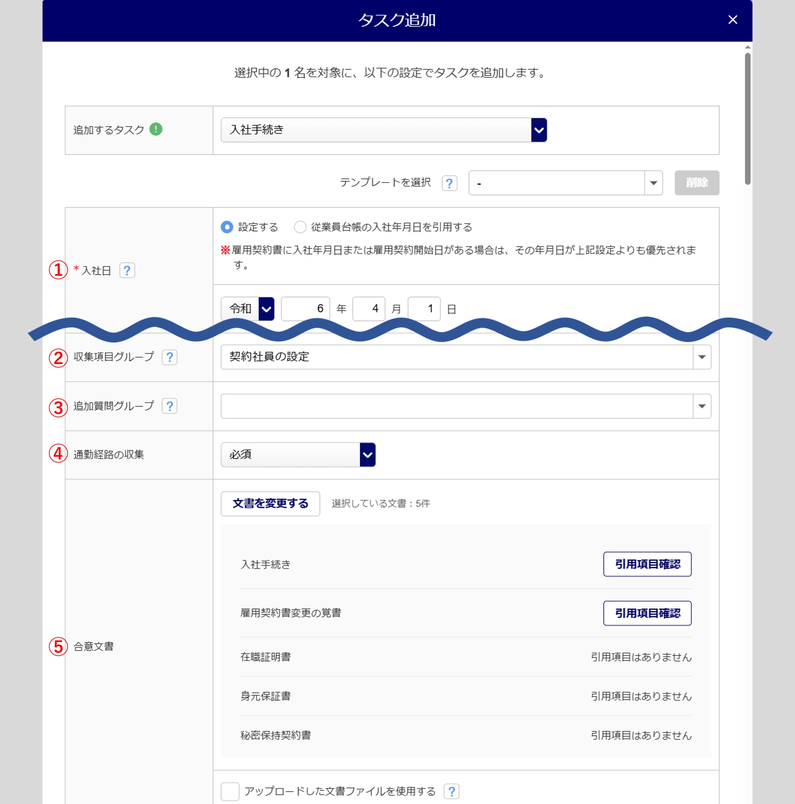Open the template selection dropdown
This screenshot has height=804, width=795.
[x=565, y=183]
